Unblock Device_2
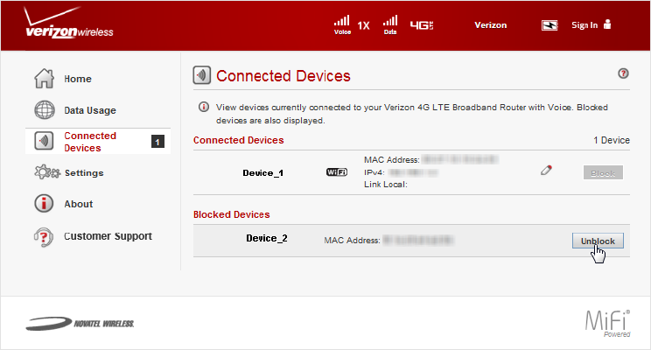 (598, 241)
